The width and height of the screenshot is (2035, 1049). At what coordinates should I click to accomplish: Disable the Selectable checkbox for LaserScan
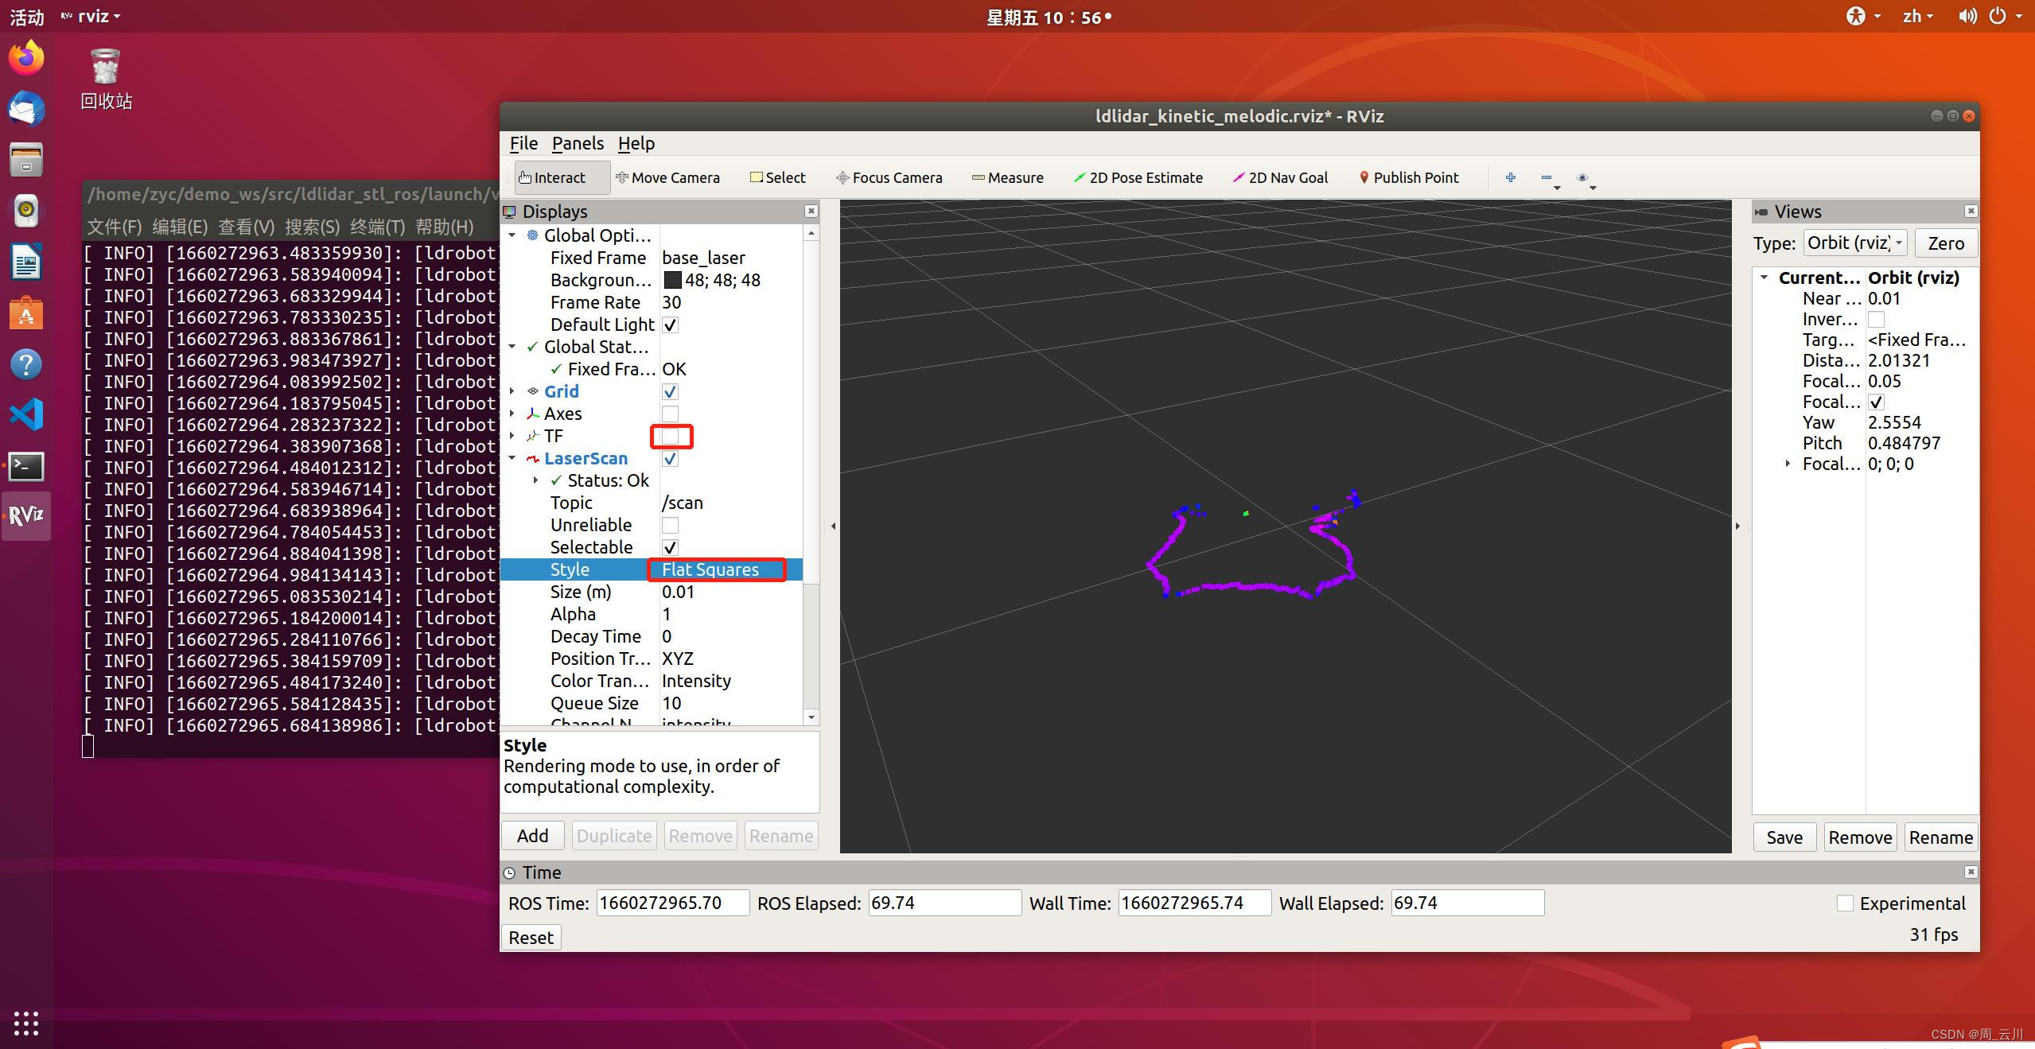click(x=671, y=547)
